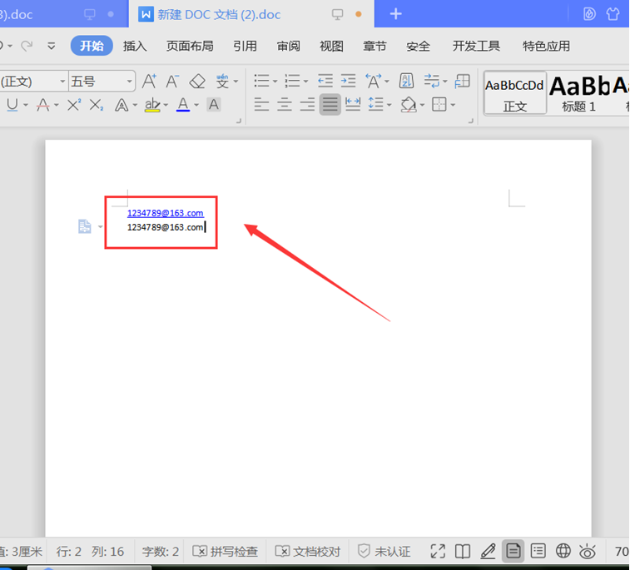Align the paragraph to the right
Viewport: 630px width, 570px height.
click(x=307, y=105)
